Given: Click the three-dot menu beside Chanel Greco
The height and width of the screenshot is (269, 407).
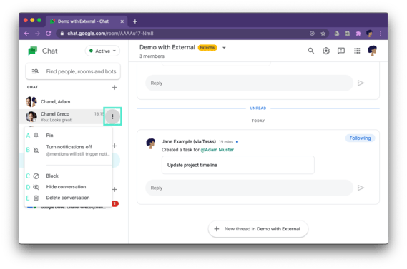Looking at the screenshot, I should (x=112, y=116).
